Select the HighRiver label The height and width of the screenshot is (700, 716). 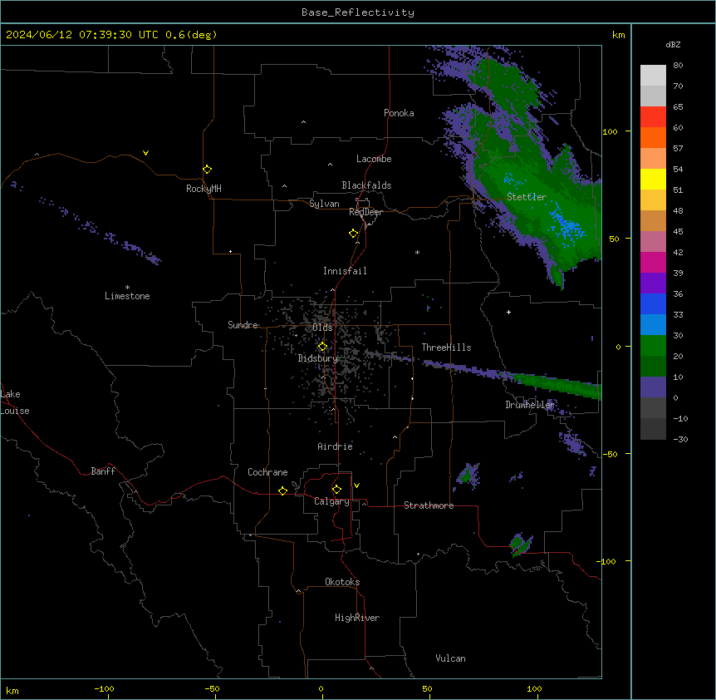tap(357, 618)
